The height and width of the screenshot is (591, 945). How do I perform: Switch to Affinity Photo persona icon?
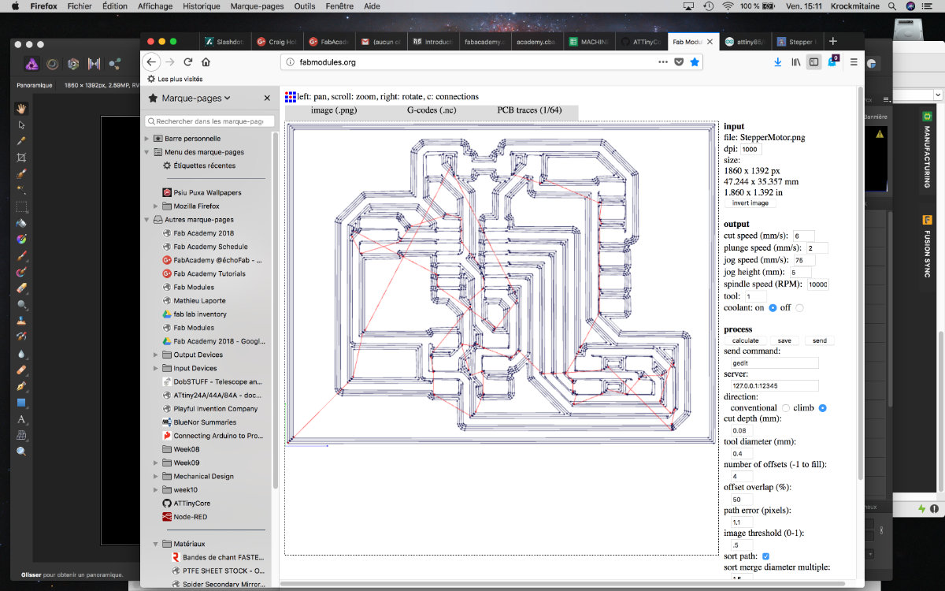click(x=31, y=64)
